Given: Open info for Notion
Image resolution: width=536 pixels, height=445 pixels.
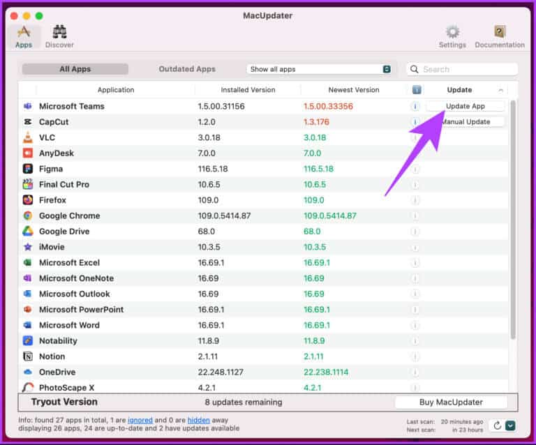Looking at the screenshot, I should [415, 356].
